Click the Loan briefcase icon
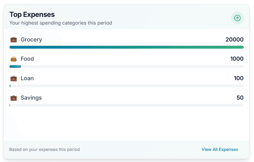254x162 pixels. pos(13,78)
